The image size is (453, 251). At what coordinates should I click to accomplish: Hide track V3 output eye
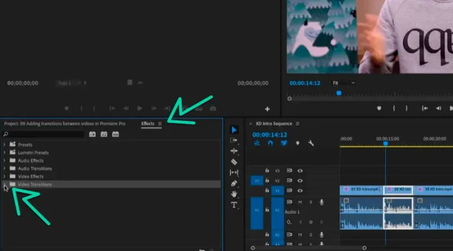coord(300,171)
